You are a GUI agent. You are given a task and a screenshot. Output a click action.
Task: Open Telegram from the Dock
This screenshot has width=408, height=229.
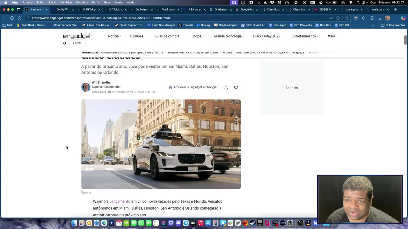(x=186, y=223)
